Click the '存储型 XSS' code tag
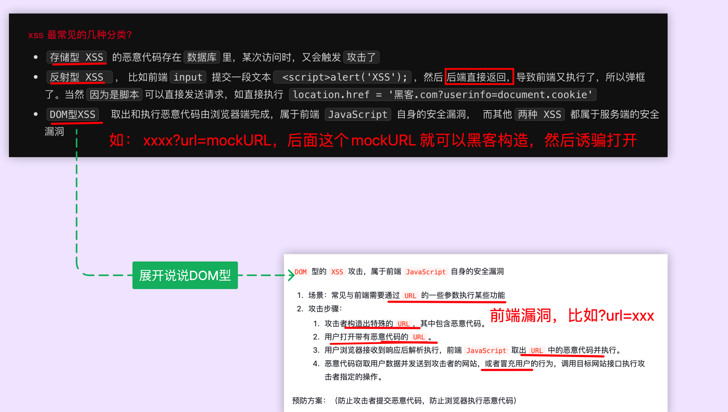 pyautogui.click(x=76, y=57)
